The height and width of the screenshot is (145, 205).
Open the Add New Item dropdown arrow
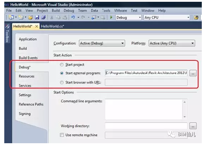[26, 17]
